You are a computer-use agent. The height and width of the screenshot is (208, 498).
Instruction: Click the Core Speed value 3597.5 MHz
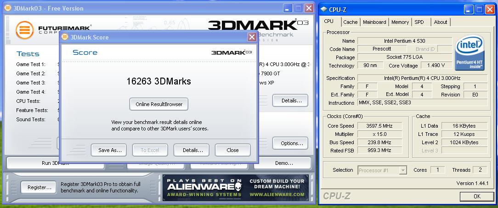379,126
